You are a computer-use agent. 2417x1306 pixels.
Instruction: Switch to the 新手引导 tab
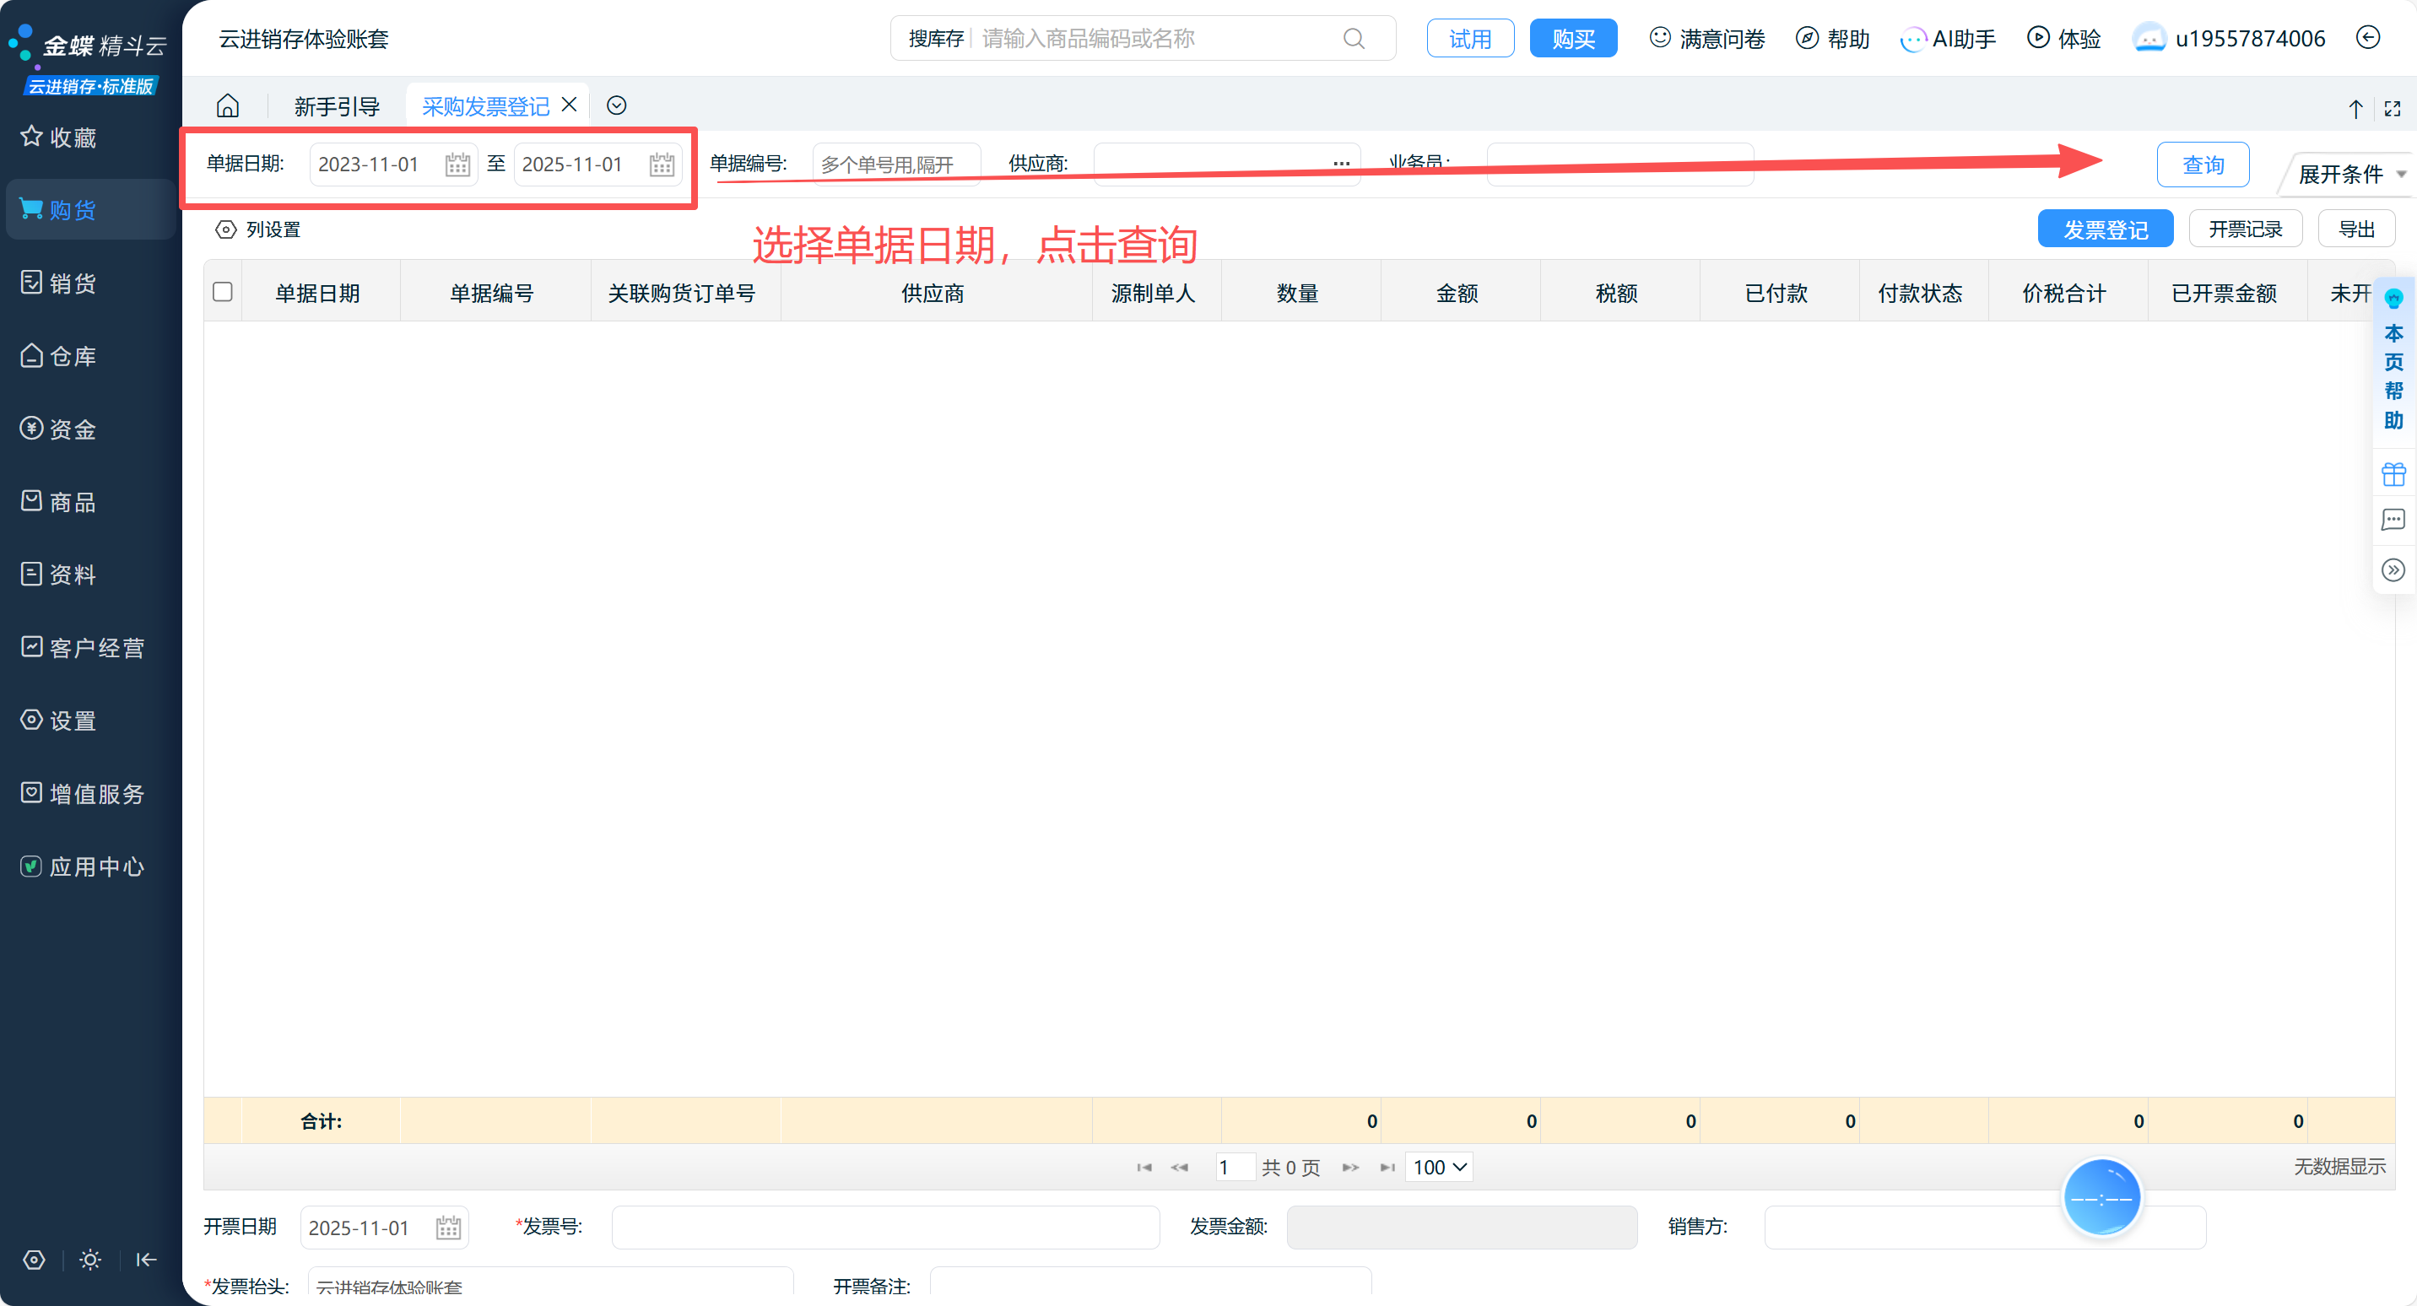(x=336, y=107)
